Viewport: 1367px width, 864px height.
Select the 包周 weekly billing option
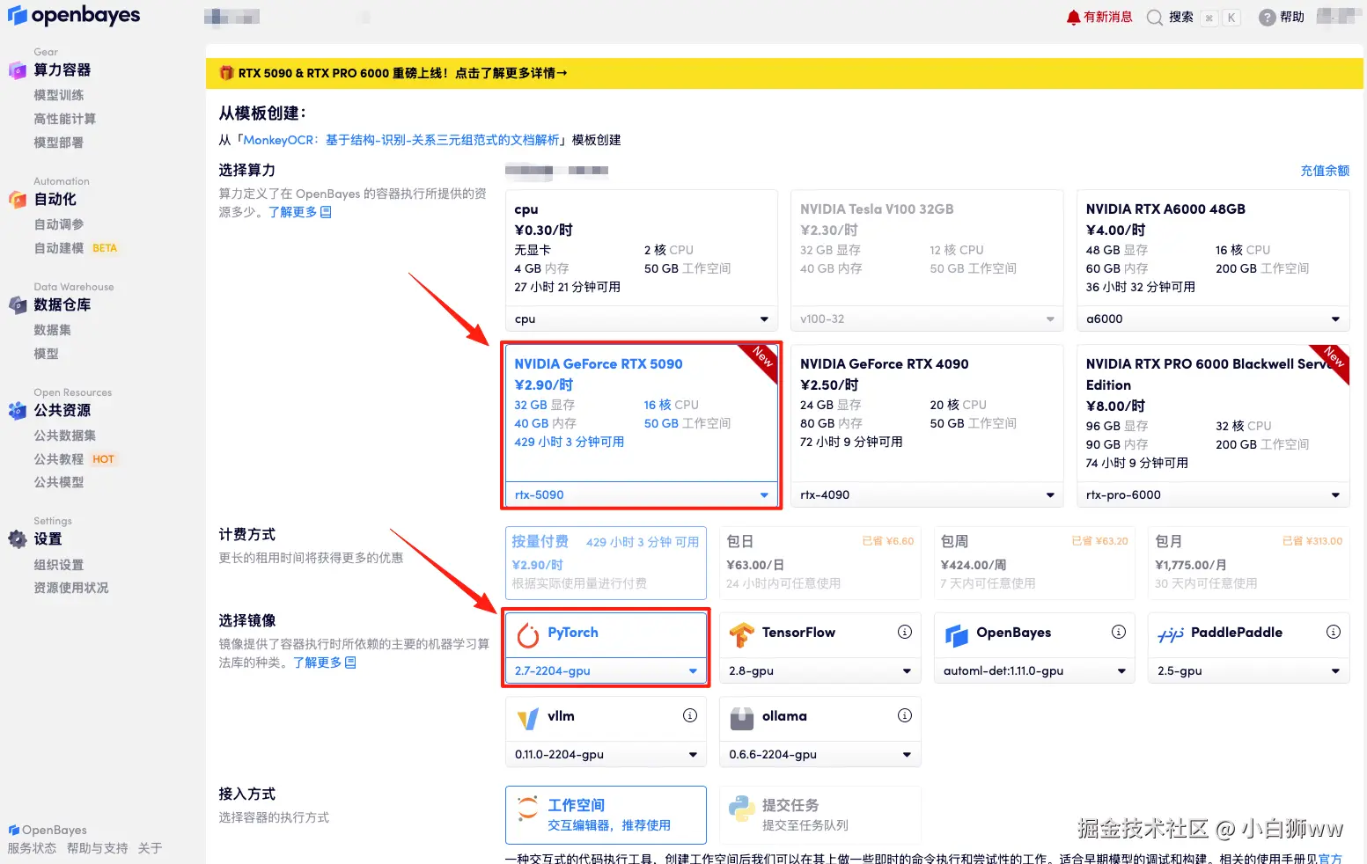[1034, 563]
